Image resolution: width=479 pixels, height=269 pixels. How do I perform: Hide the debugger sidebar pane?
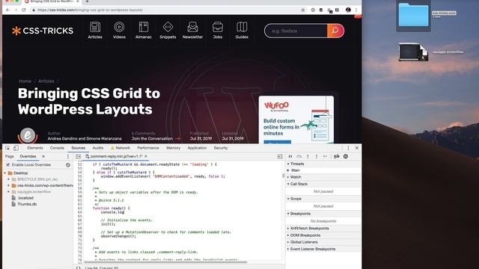pos(280,156)
